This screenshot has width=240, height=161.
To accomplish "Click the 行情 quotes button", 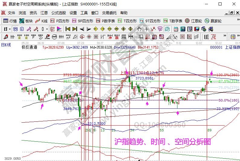I will [x=10, y=21].
